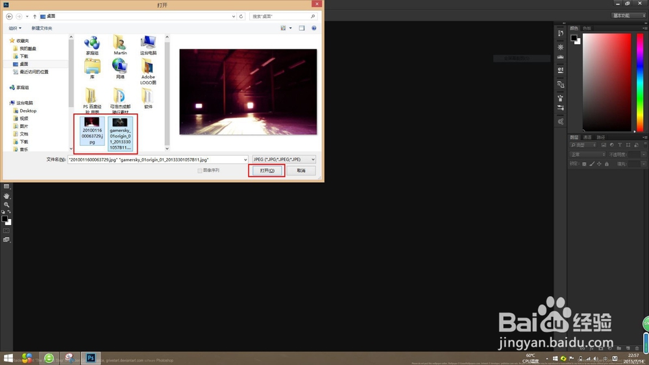The width and height of the screenshot is (649, 365).
Task: Open the Paths panel icon in dock
Action: pos(561,121)
